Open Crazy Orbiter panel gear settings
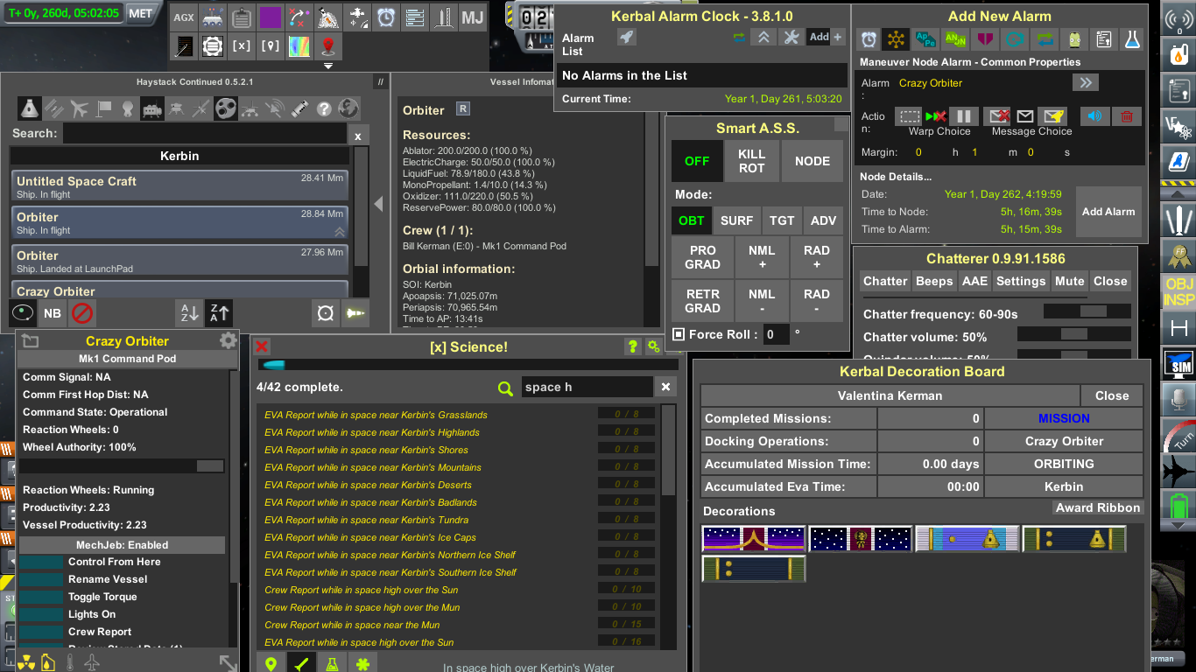The width and height of the screenshot is (1196, 672). tap(228, 341)
